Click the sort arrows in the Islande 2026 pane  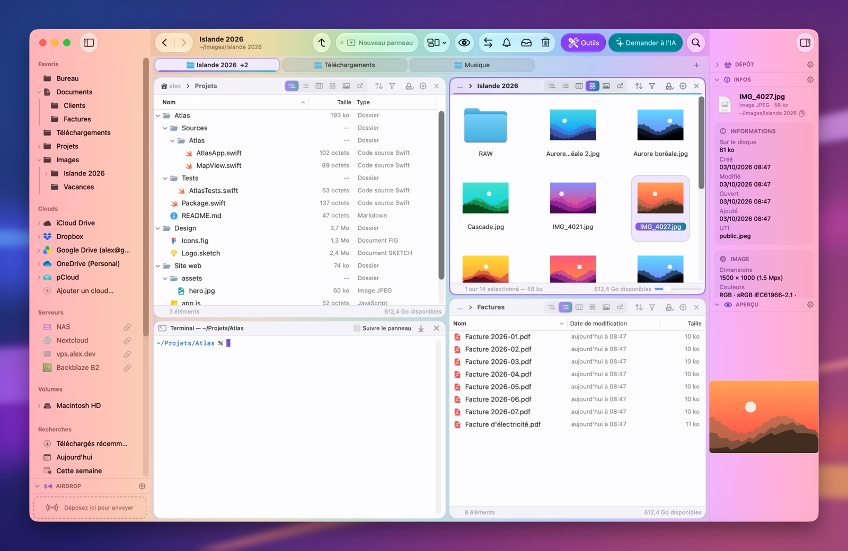(x=639, y=86)
